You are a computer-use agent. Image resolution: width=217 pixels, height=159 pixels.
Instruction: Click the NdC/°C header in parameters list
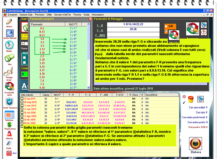(x=73, y=24)
